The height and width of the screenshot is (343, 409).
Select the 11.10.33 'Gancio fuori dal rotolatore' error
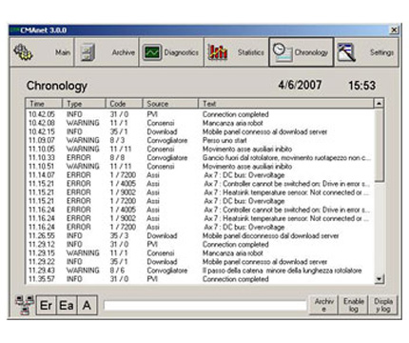[200, 157]
